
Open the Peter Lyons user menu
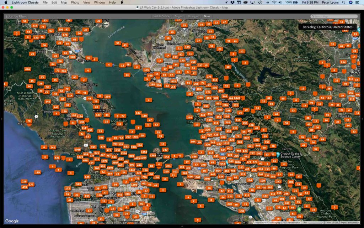tap(330, 2)
